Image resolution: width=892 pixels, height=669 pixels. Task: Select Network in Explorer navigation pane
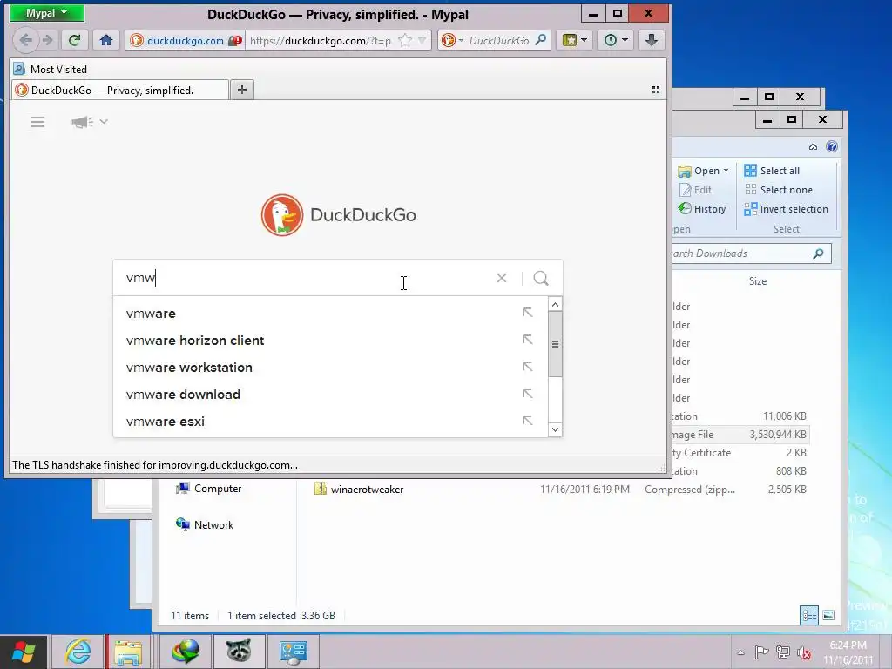click(x=205, y=524)
